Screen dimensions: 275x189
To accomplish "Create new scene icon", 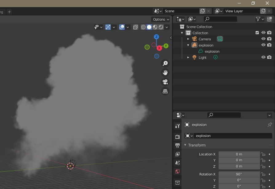I will (x=202, y=11).
